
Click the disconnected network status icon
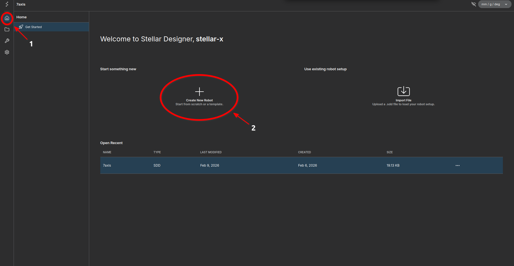click(473, 4)
